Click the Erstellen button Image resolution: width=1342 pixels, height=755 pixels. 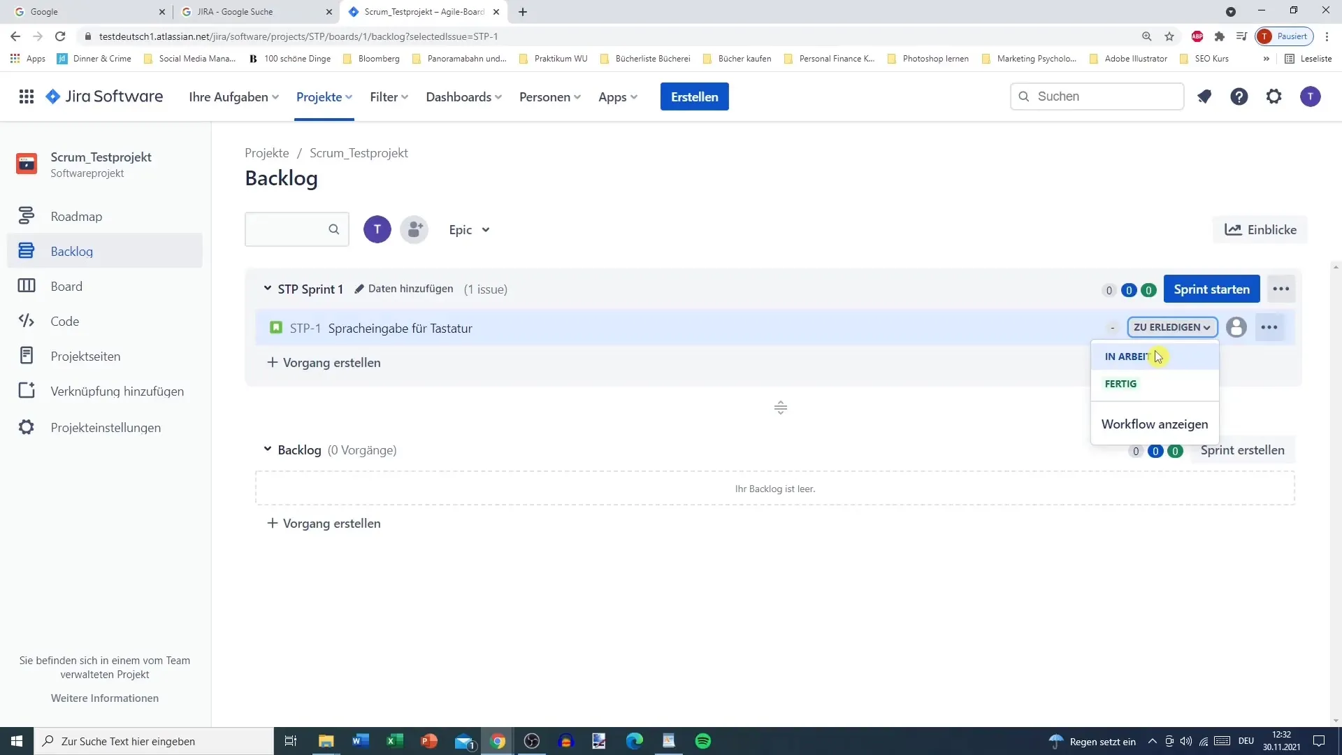694,96
